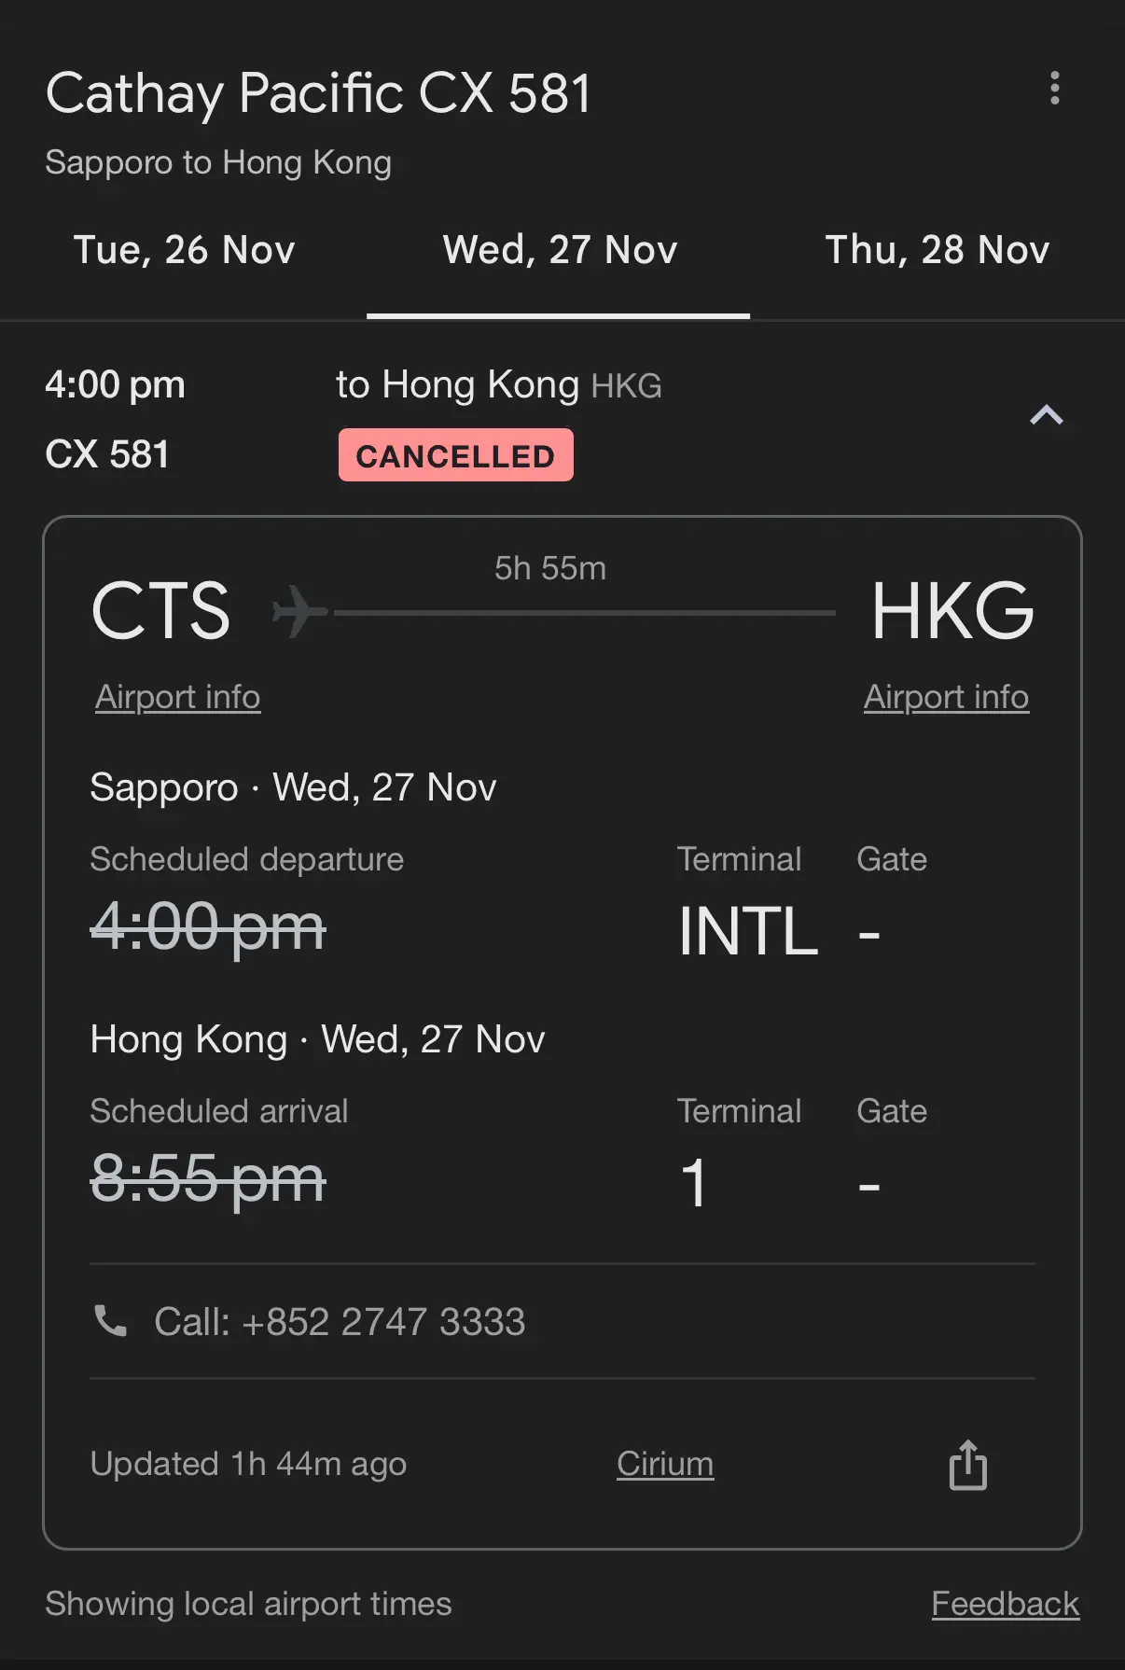This screenshot has height=1670, width=1125.
Task: Call +852 2747 3333
Action: (x=340, y=1322)
